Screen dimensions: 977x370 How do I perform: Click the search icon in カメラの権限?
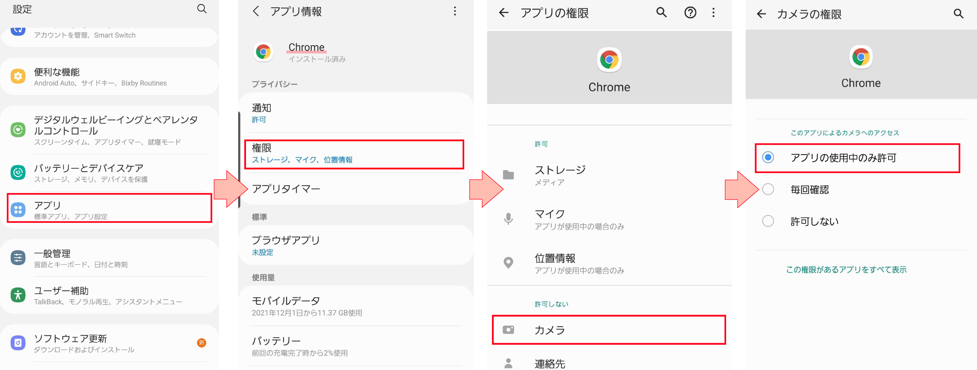[958, 14]
